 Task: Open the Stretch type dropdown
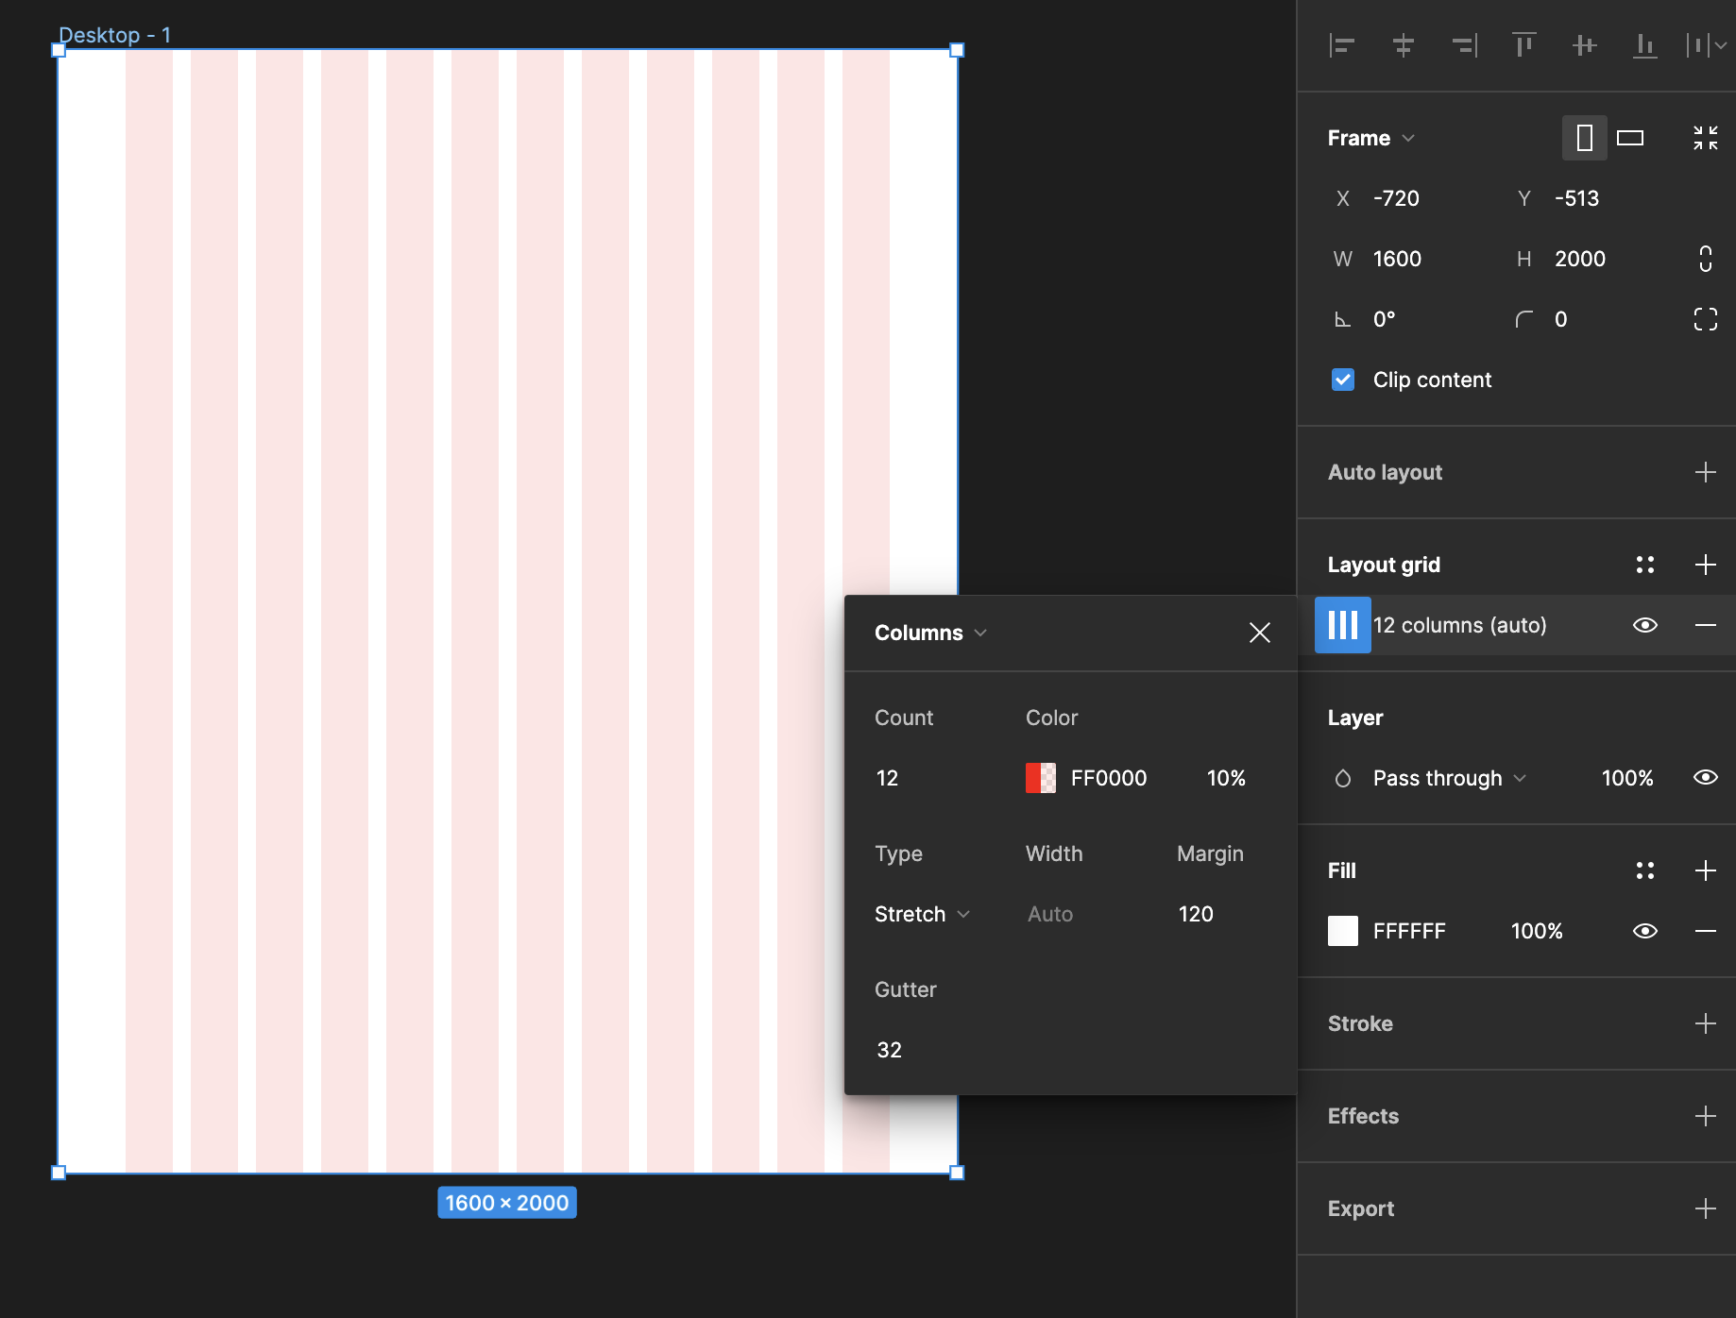(x=922, y=914)
